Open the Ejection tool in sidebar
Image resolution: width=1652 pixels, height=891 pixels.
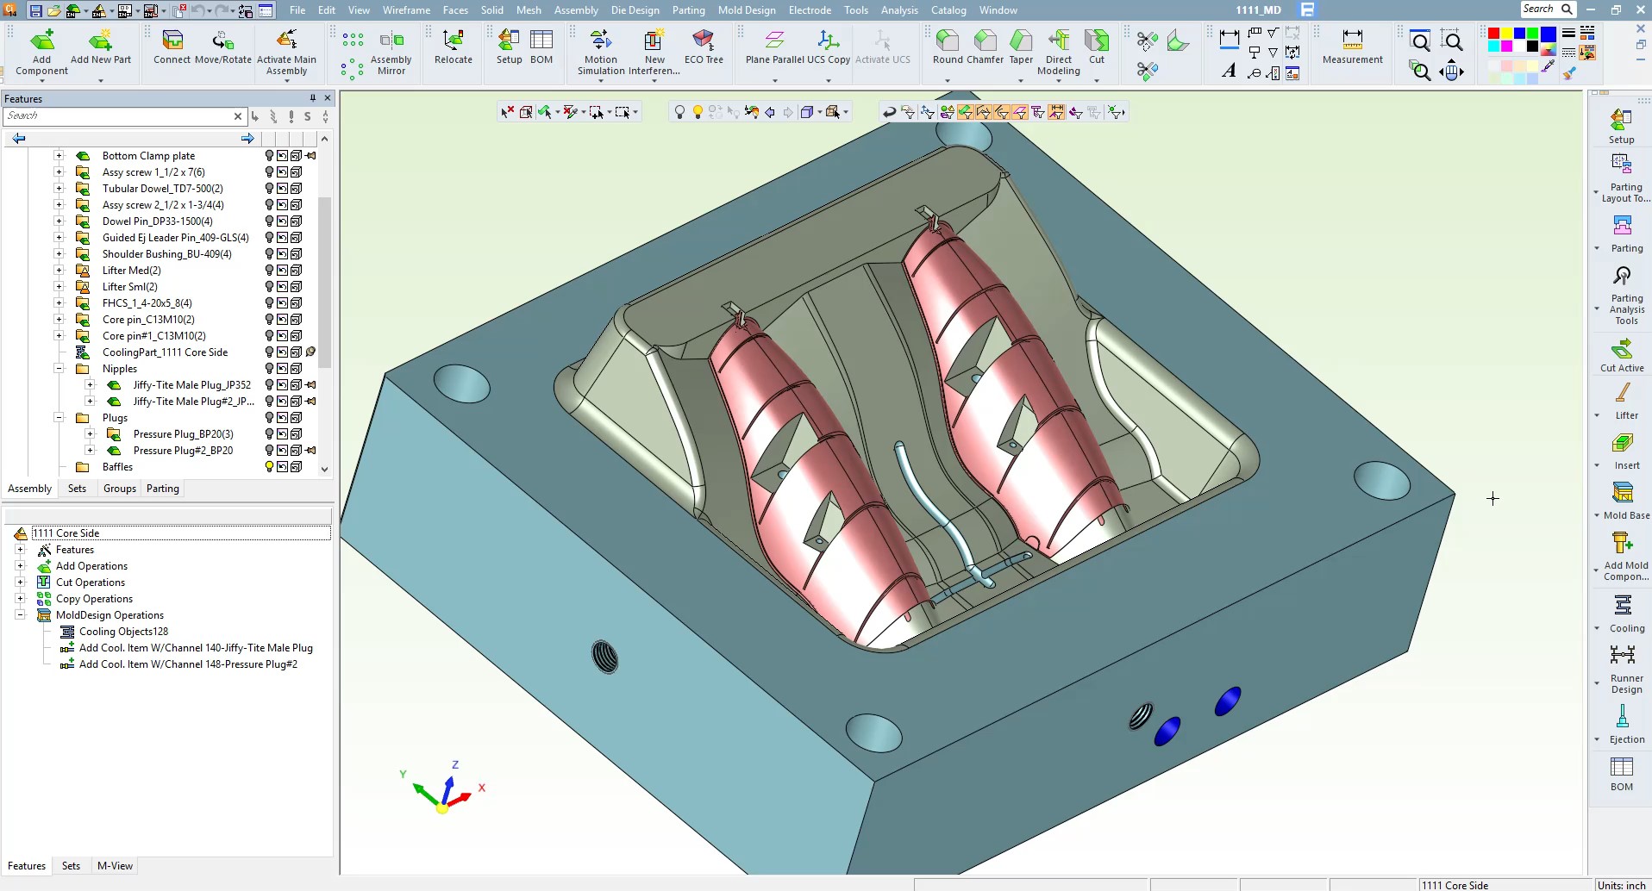1622,718
